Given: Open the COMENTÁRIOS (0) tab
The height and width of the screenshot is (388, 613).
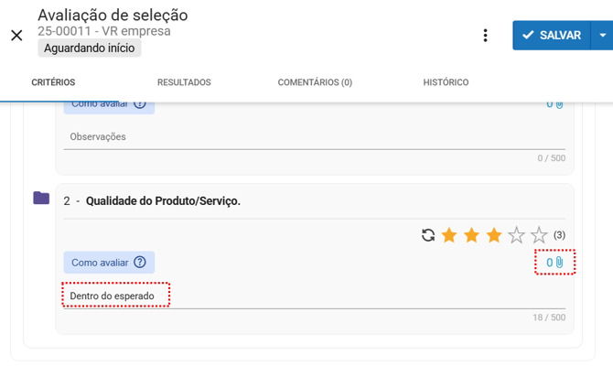Looking at the screenshot, I should coord(315,82).
